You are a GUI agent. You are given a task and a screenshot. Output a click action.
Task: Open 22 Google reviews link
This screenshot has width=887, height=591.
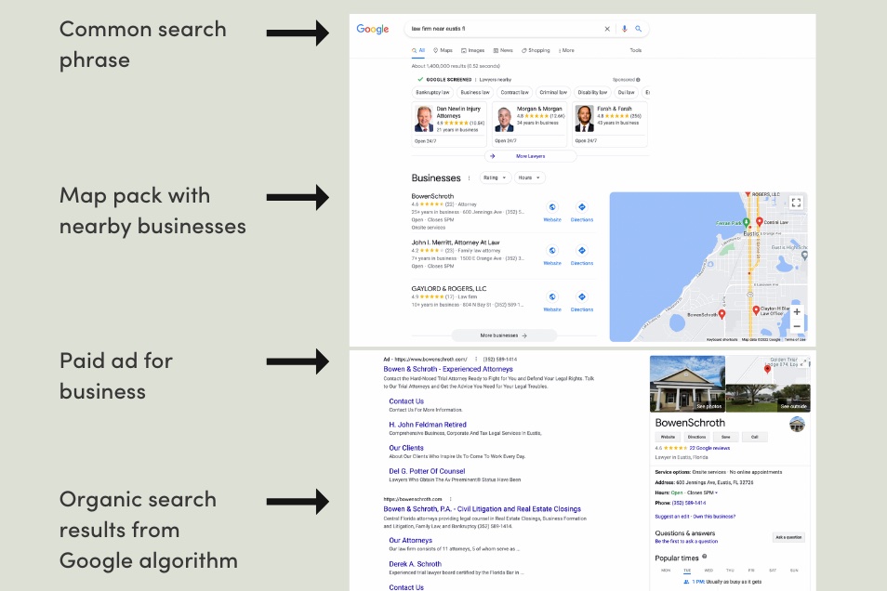click(x=709, y=448)
